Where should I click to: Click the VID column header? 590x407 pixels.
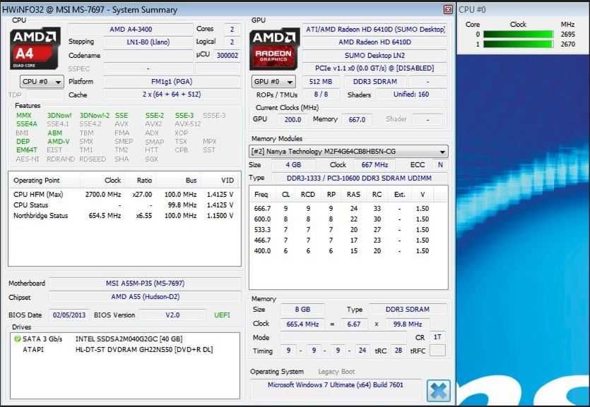pyautogui.click(x=227, y=180)
